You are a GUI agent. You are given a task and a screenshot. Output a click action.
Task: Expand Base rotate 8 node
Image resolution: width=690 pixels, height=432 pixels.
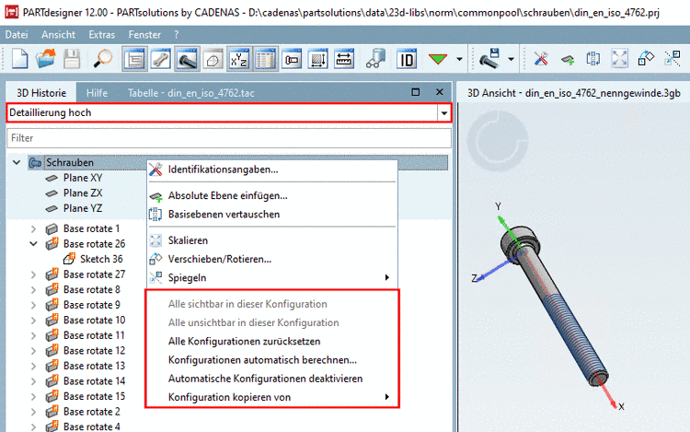tap(33, 290)
